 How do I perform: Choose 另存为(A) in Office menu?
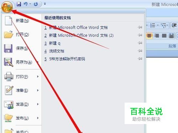pos(22,62)
